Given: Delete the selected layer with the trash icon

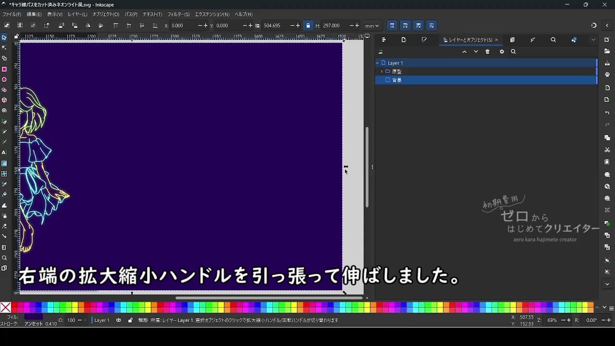Looking at the screenshot, I should coord(488,52).
